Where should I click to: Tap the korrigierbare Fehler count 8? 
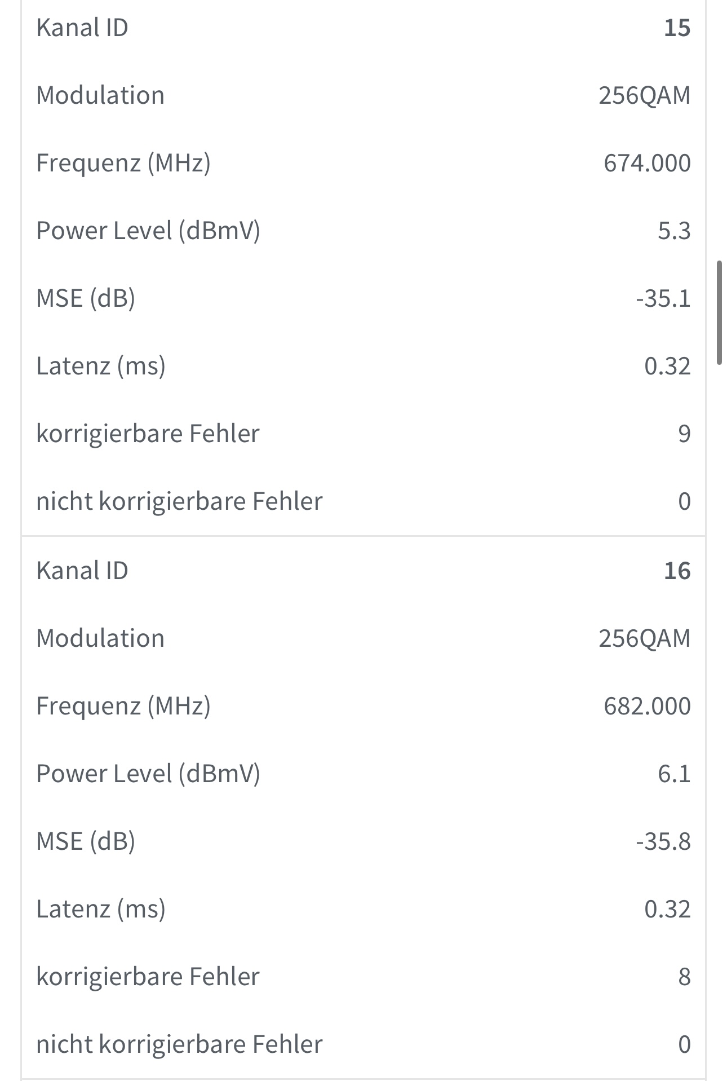pos(684,977)
